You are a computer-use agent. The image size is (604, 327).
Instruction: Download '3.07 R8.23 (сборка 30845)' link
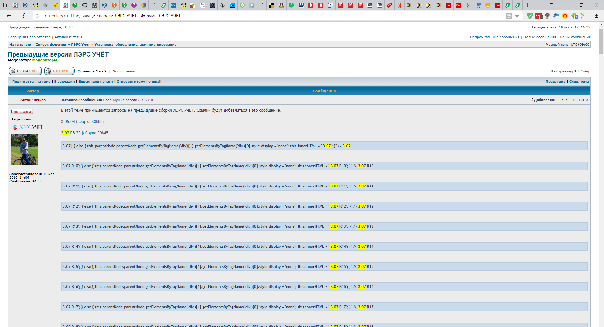(x=85, y=133)
